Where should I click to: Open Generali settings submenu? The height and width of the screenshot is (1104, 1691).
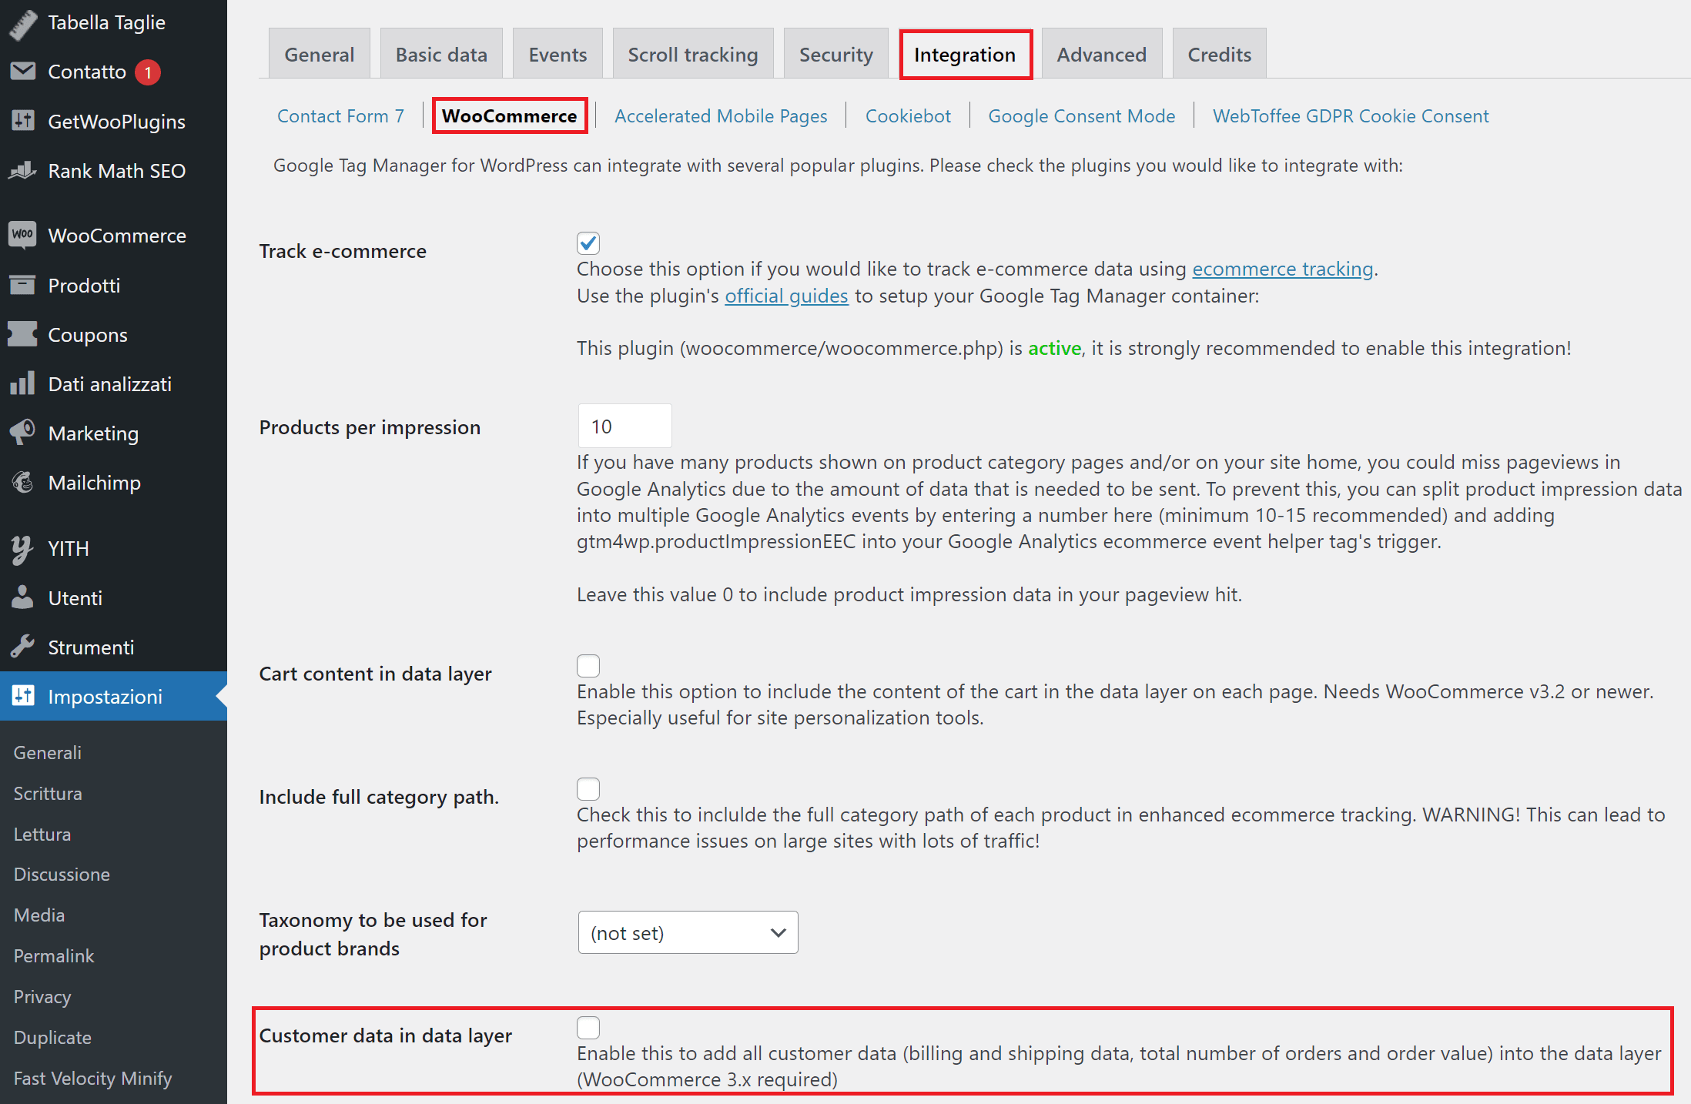pyautogui.click(x=48, y=752)
